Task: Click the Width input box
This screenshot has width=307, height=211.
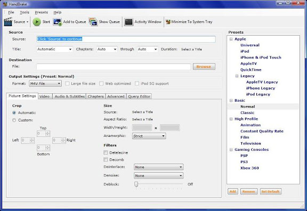Action: click(142, 128)
